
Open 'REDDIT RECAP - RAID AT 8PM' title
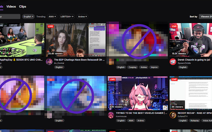pos(194,113)
